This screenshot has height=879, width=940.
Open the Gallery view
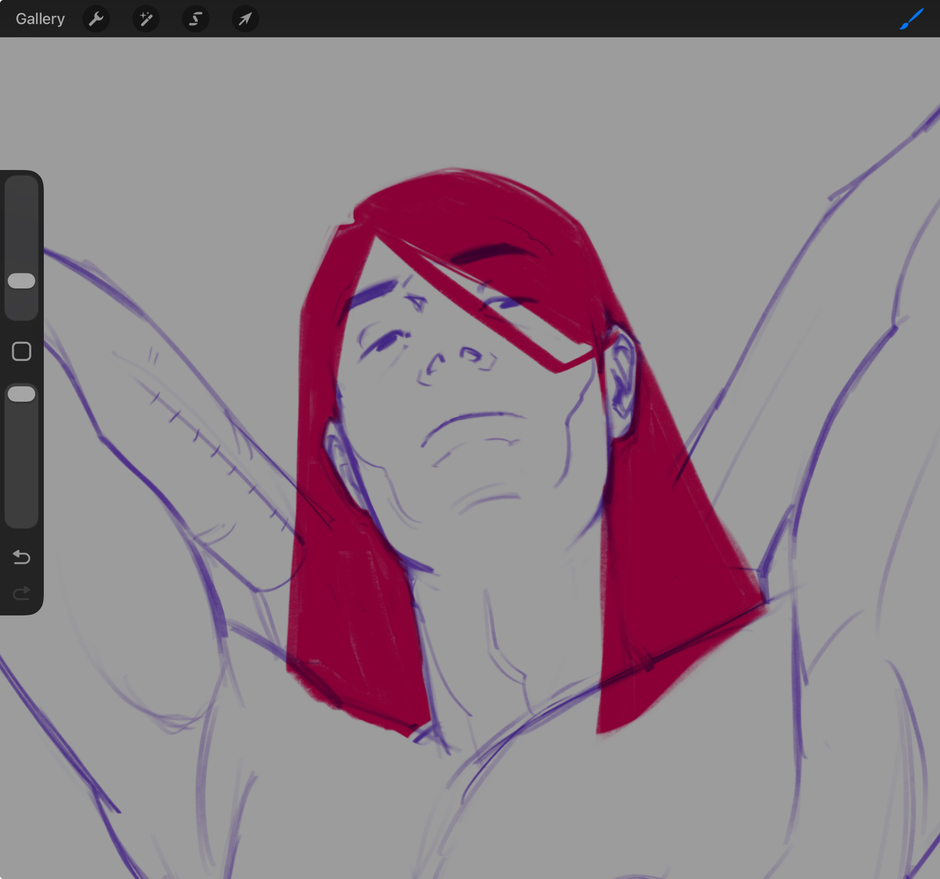tap(40, 19)
